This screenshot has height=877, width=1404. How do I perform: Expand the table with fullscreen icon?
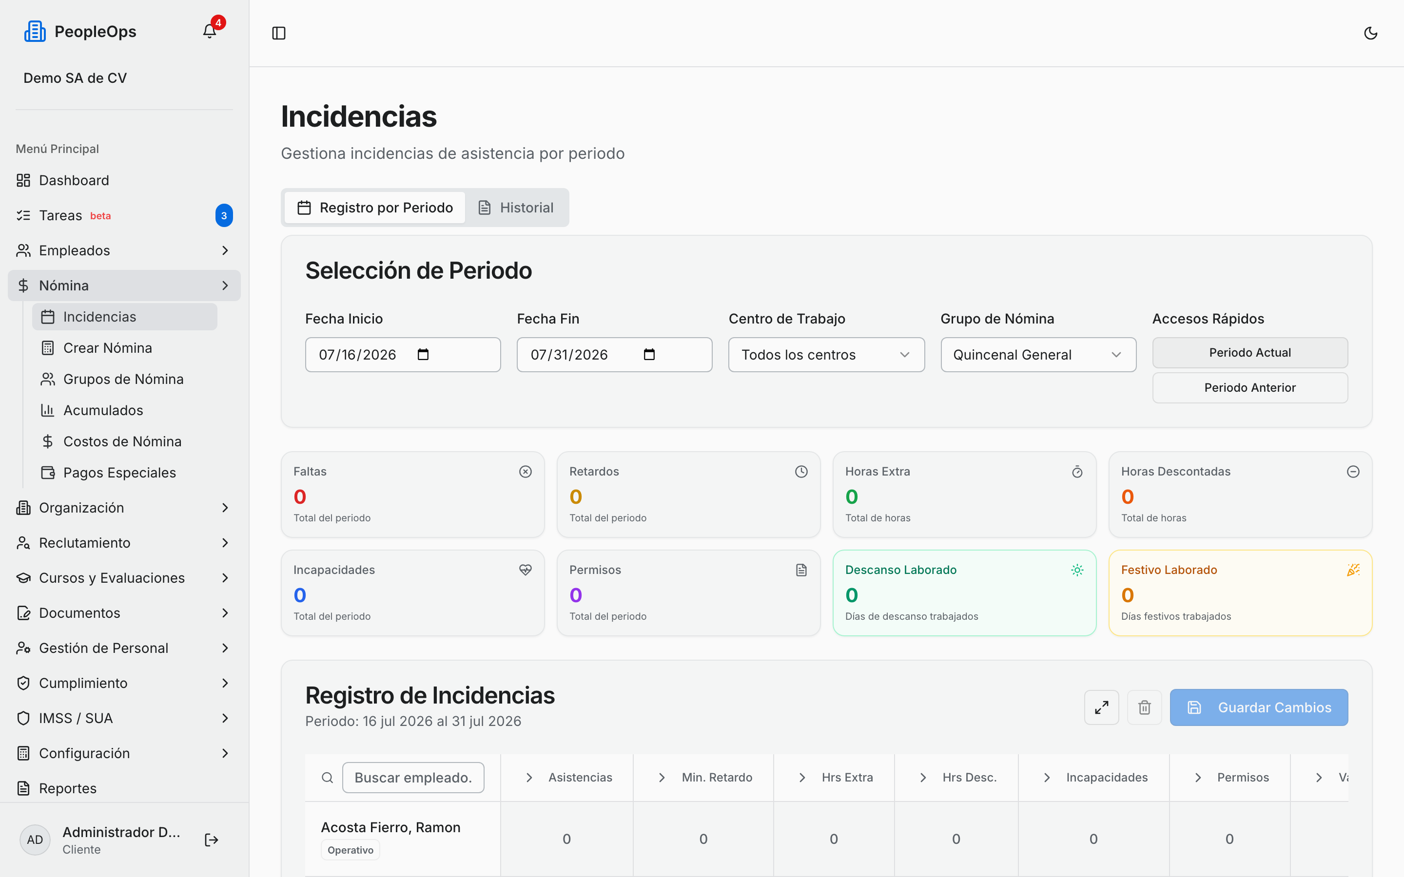(x=1101, y=707)
